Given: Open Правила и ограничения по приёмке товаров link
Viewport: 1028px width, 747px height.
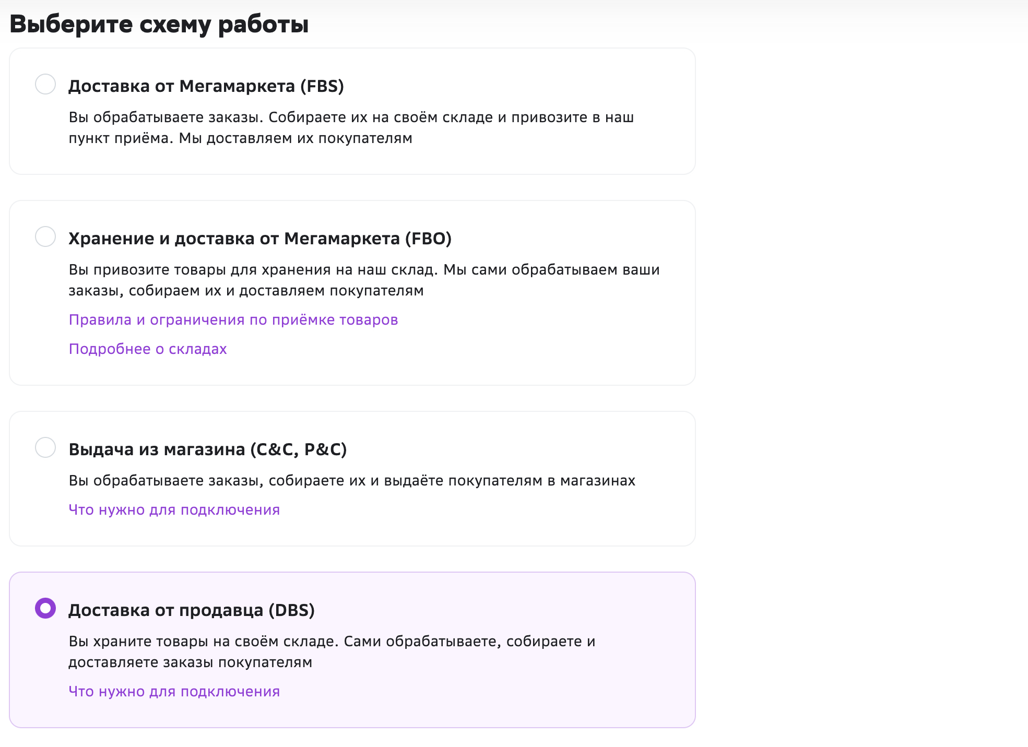Looking at the screenshot, I should point(233,319).
